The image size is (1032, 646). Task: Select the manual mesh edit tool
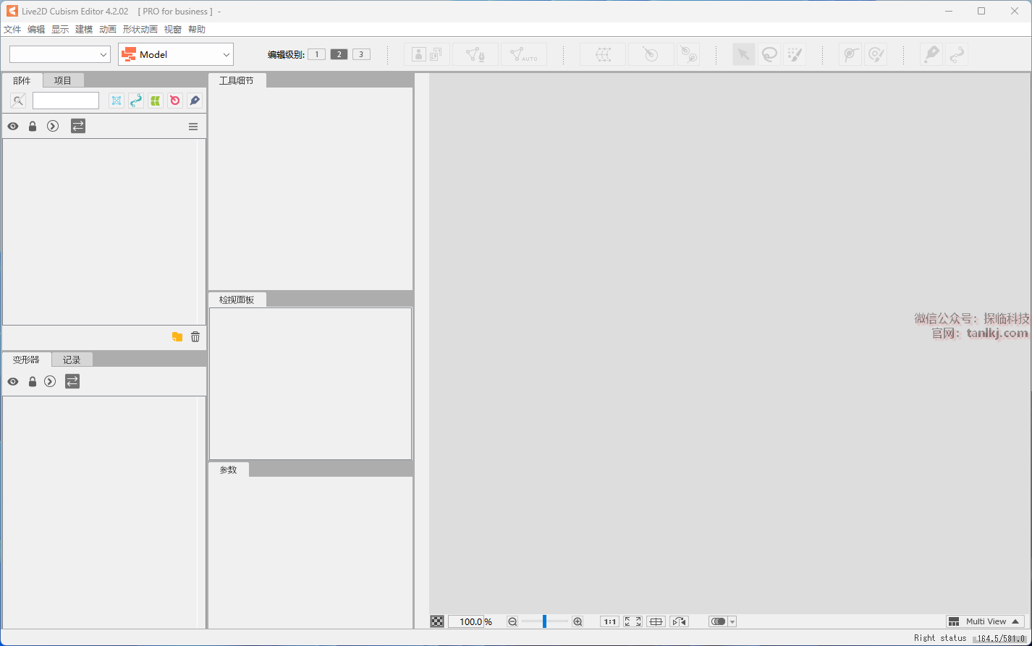pyautogui.click(x=475, y=54)
